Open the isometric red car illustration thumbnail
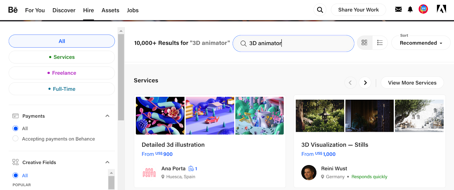The width and height of the screenshot is (454, 190). click(x=210, y=116)
